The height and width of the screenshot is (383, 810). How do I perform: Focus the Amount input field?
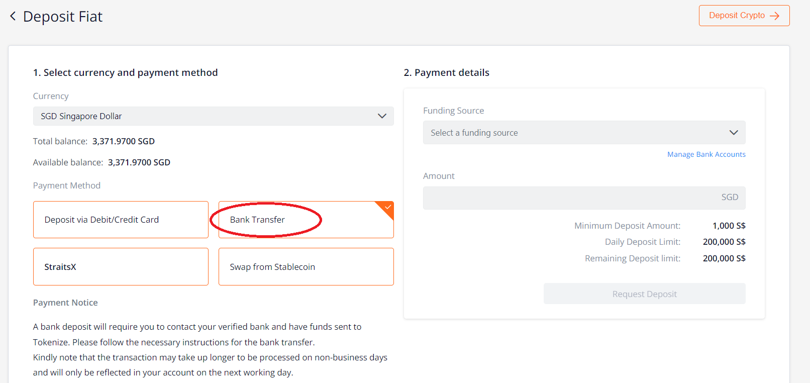coord(584,198)
